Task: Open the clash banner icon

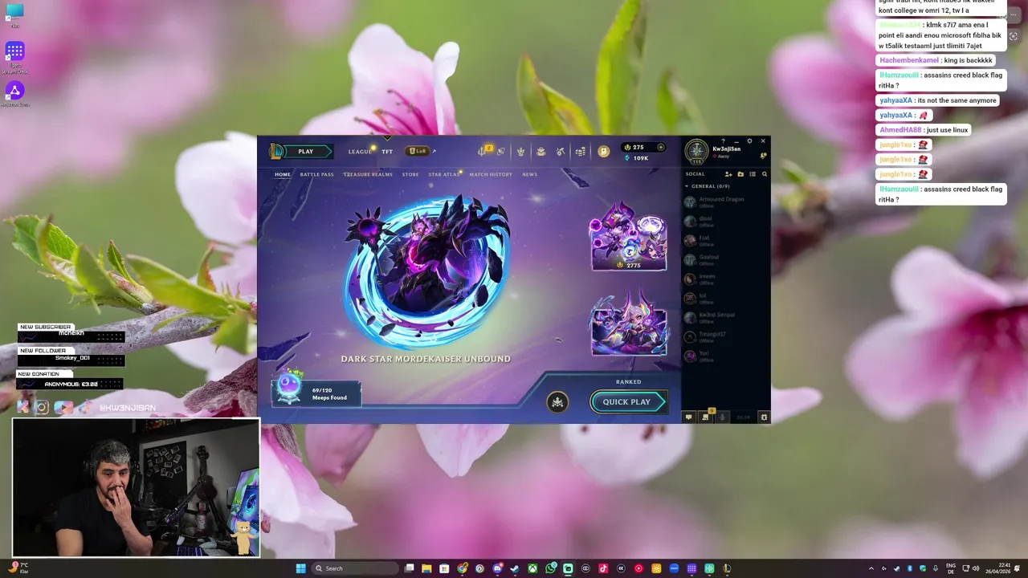Action: coord(500,151)
